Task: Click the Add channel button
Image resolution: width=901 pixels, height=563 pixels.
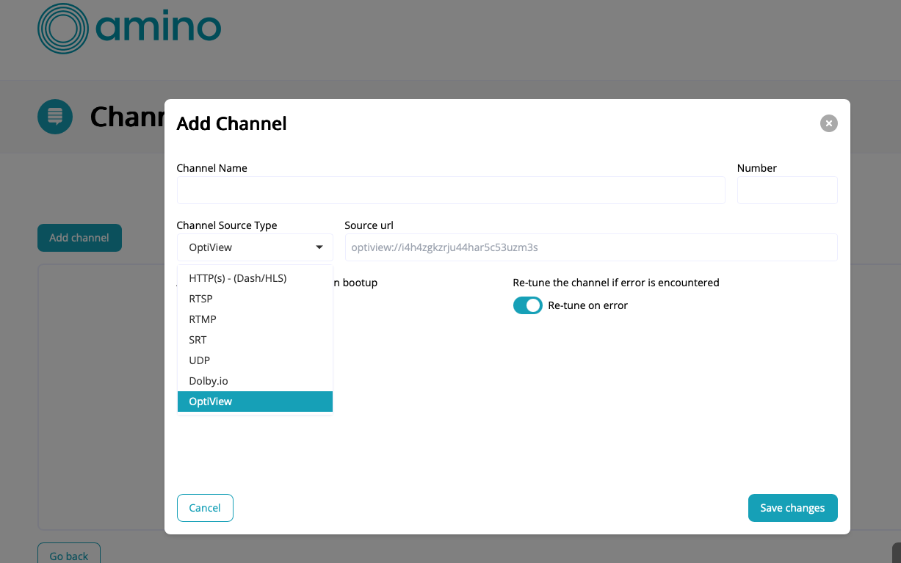Action: 79,238
